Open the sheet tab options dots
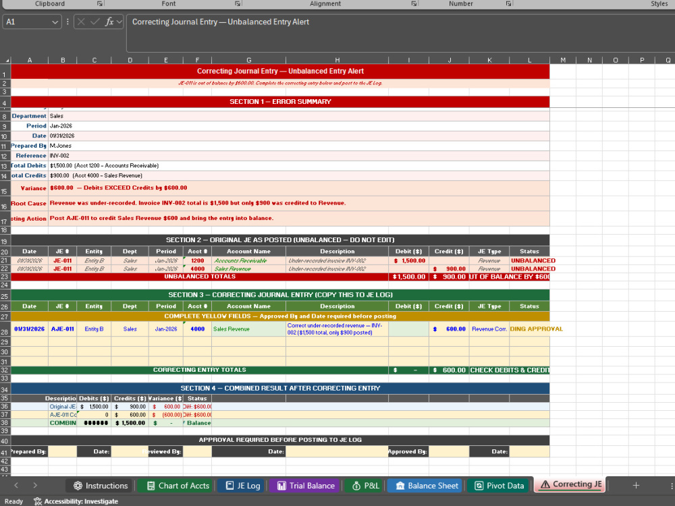 click(672, 485)
